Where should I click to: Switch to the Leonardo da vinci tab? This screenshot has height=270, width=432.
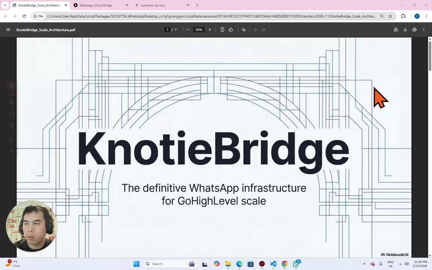(153, 5)
